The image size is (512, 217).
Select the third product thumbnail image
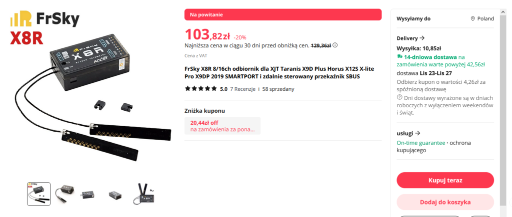(90, 194)
